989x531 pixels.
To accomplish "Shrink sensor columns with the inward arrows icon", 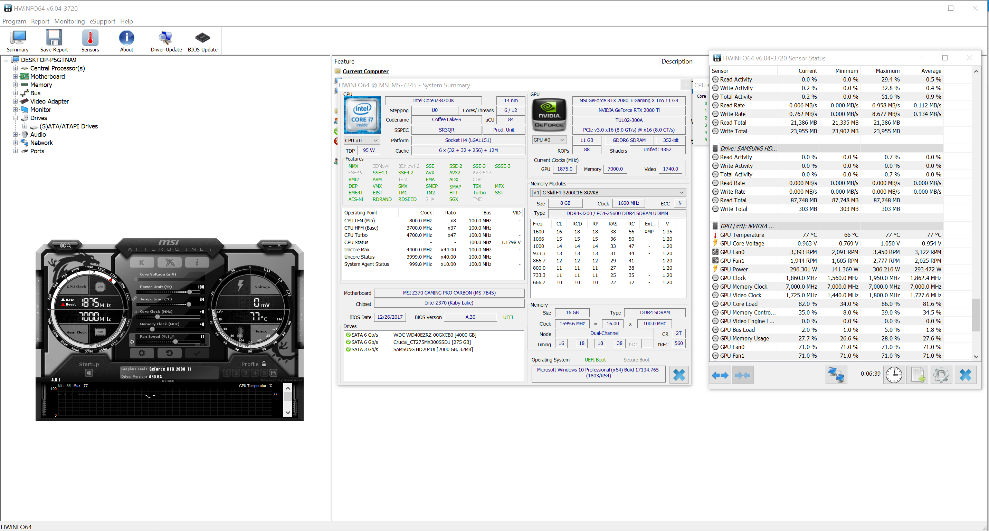I will (742, 375).
